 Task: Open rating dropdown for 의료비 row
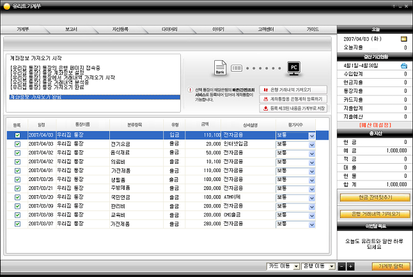point(312,162)
